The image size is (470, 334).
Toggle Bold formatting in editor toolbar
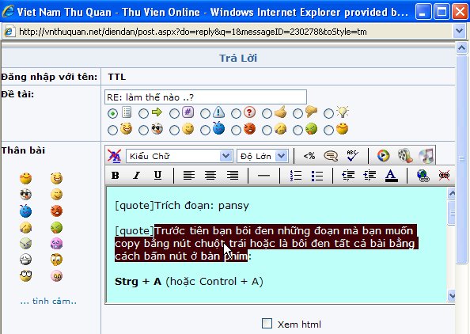pos(116,175)
